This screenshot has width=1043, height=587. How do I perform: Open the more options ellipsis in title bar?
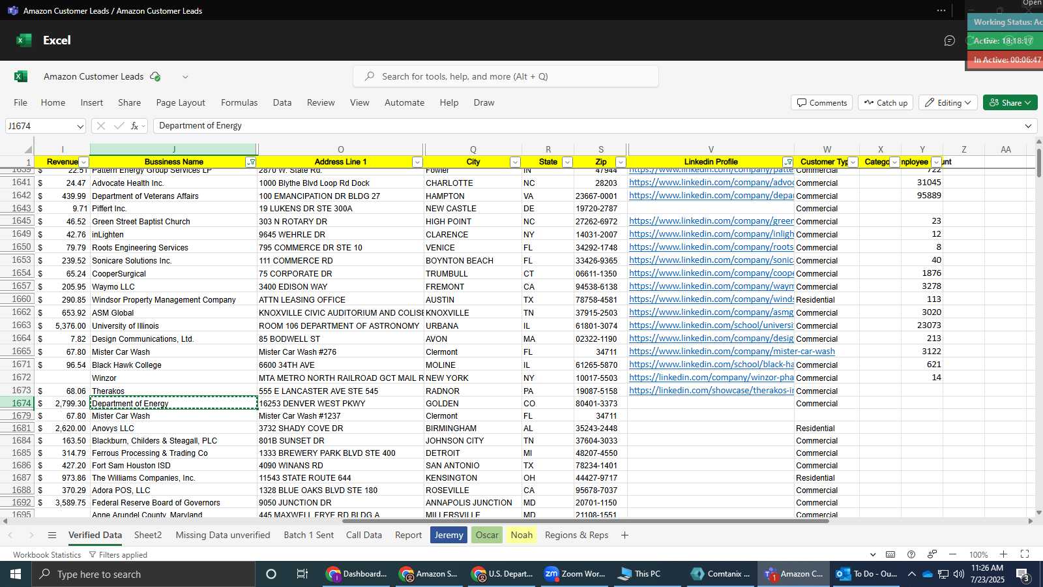point(941,10)
